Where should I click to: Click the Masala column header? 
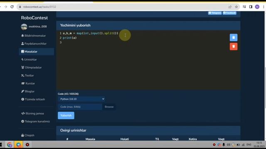90,139
